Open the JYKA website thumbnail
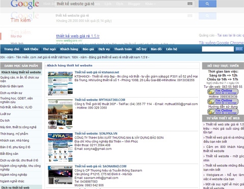The width and height of the screenshot is (244, 189). 60,147
